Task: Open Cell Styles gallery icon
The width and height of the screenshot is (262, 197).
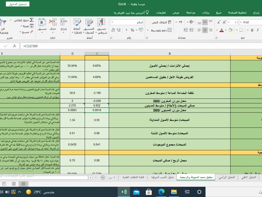Action: [x=77, y=22]
